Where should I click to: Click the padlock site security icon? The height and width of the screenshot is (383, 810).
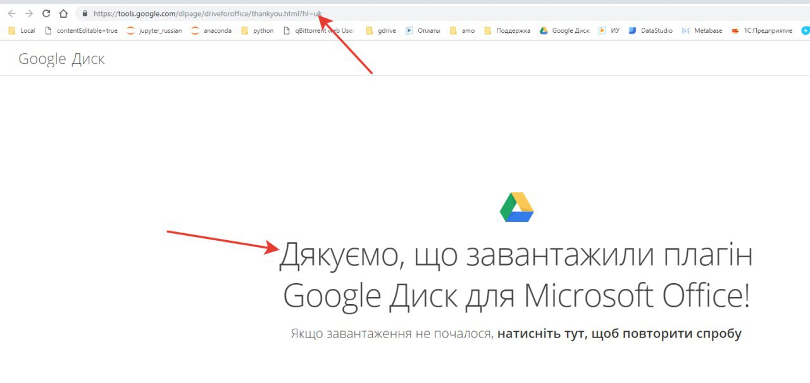(x=84, y=13)
